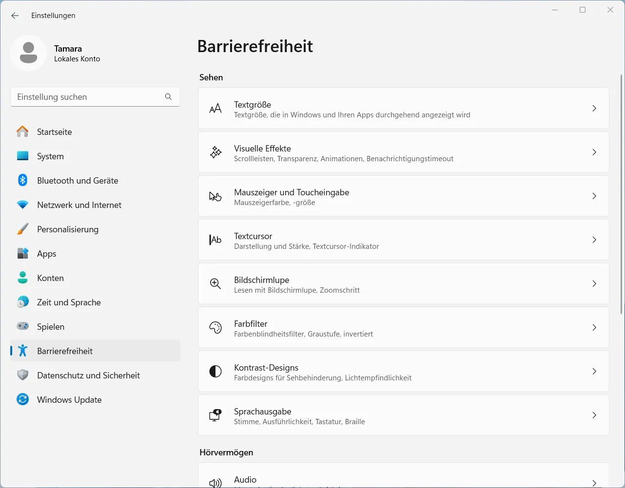Click the Startseite house icon
625x488 pixels.
[22, 131]
